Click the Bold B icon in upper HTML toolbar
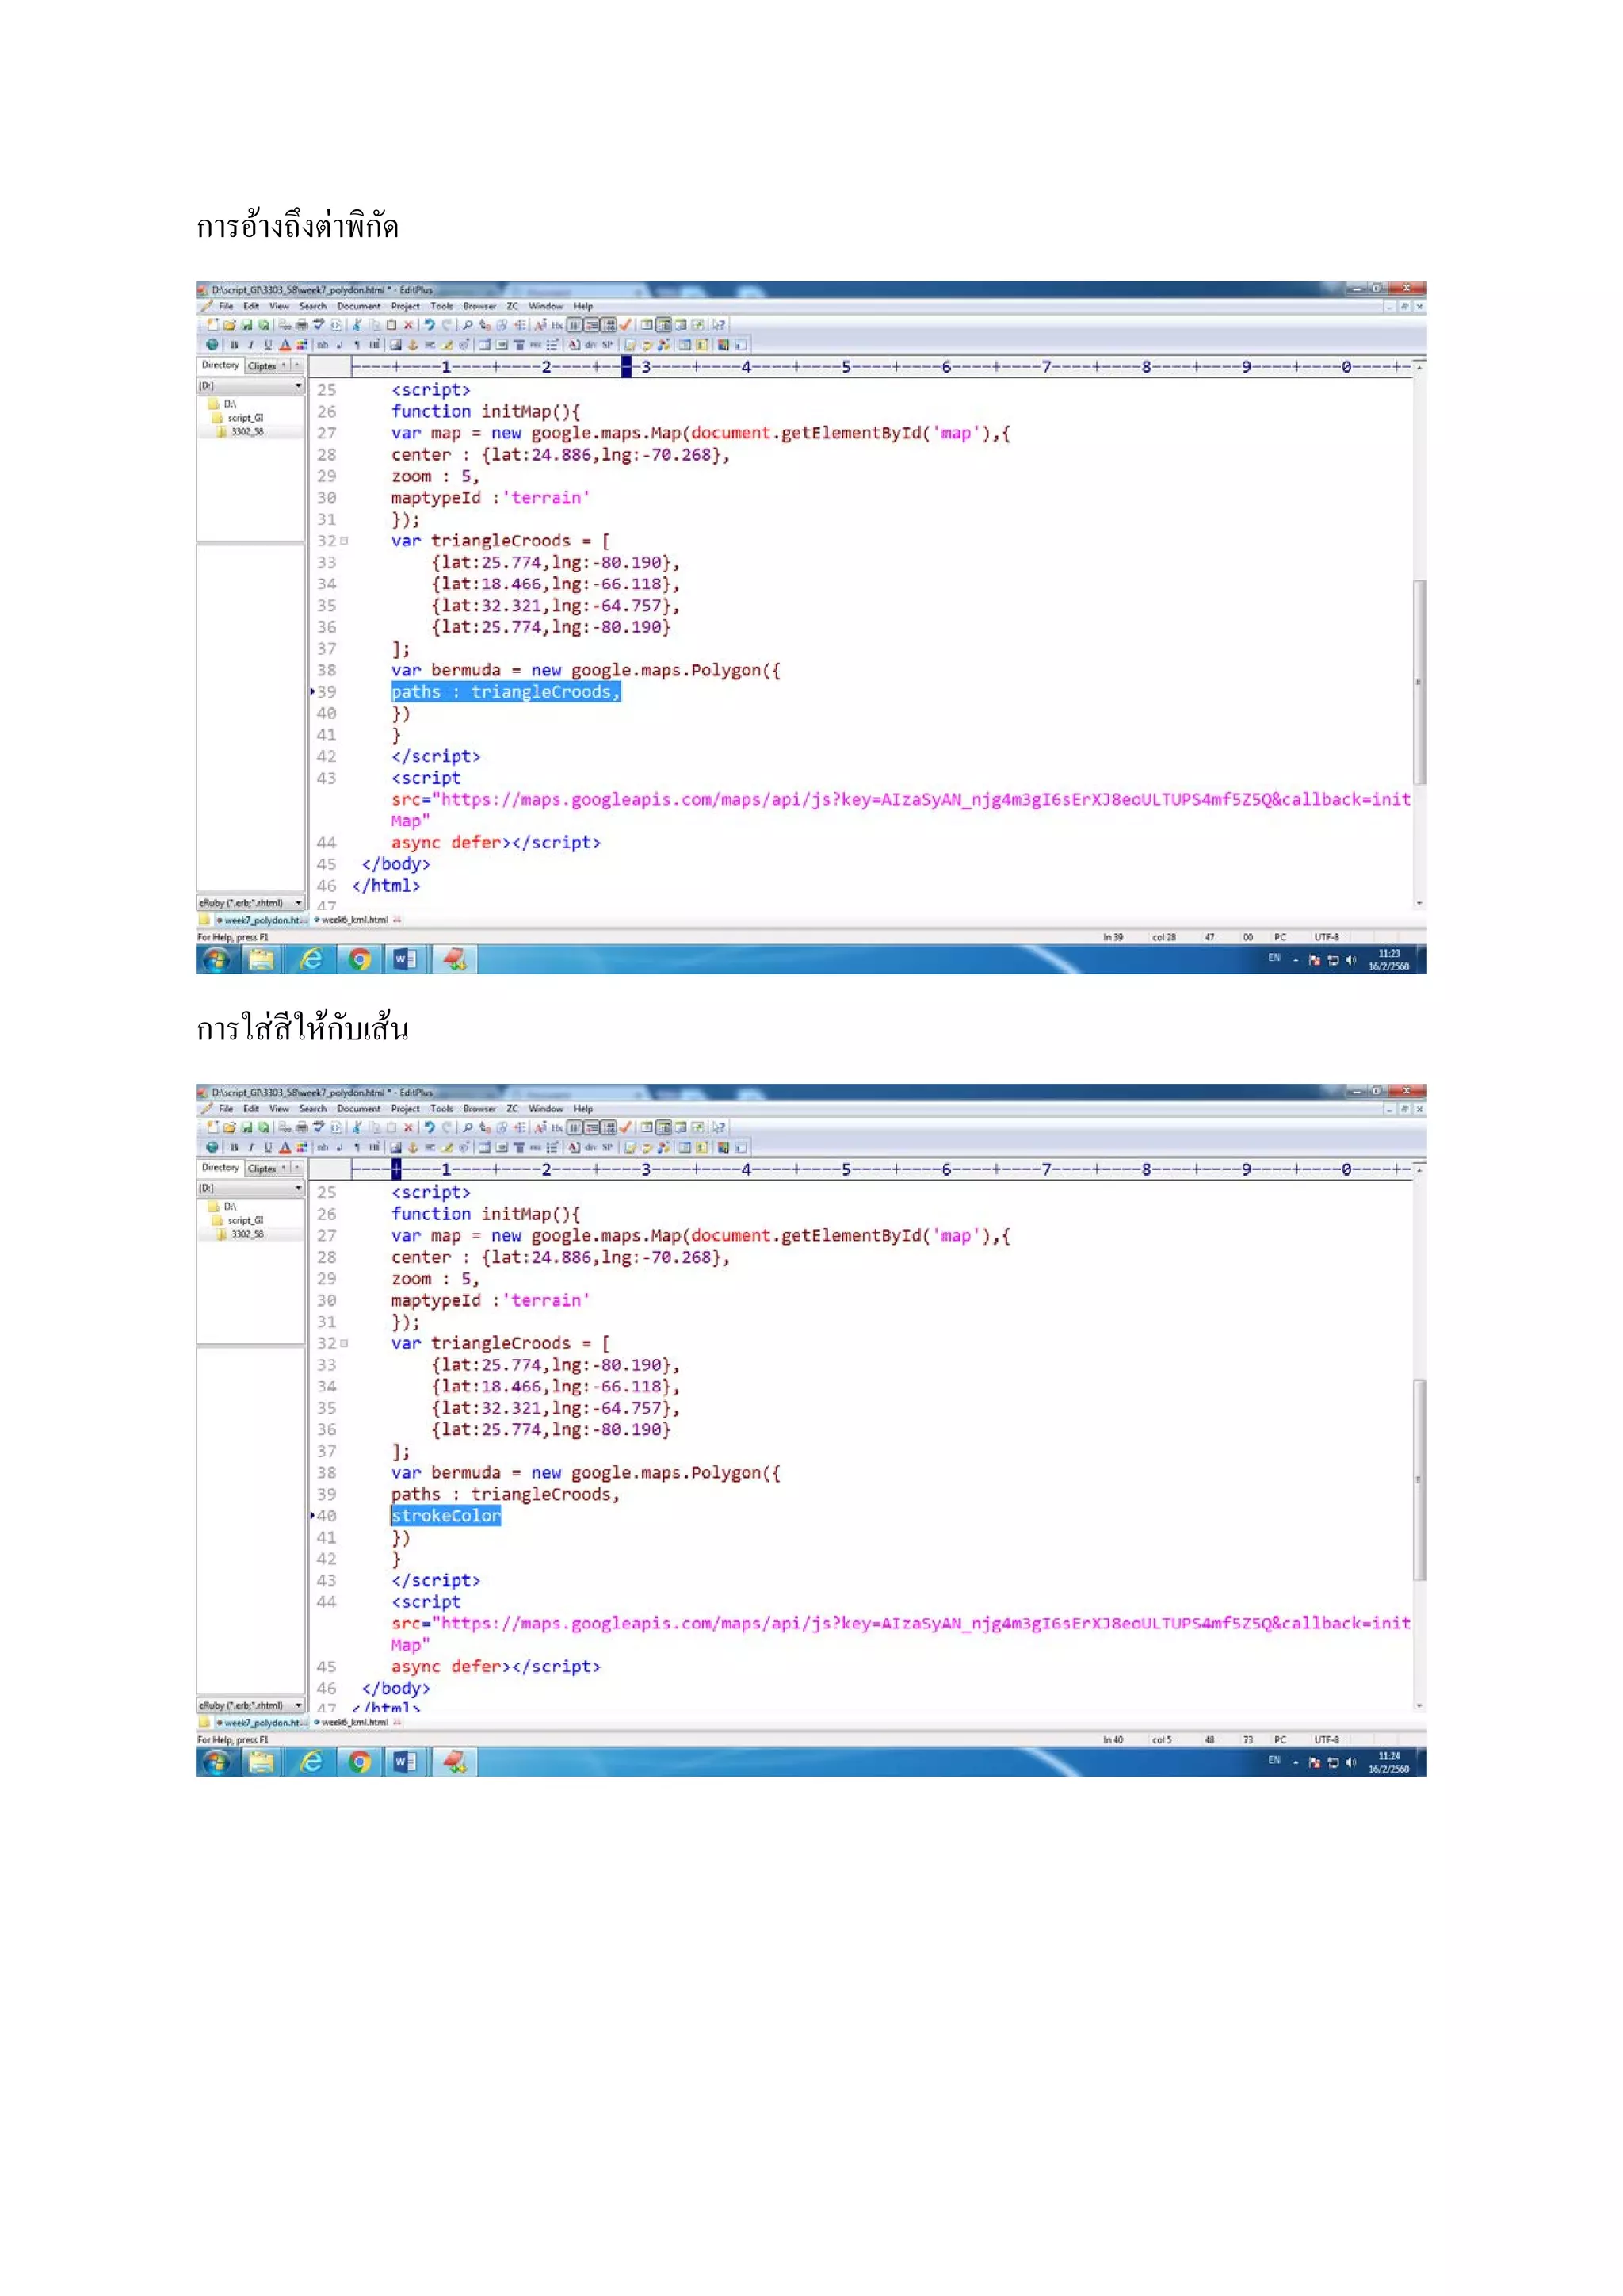This screenshot has width=1623, height=2296. [x=234, y=345]
